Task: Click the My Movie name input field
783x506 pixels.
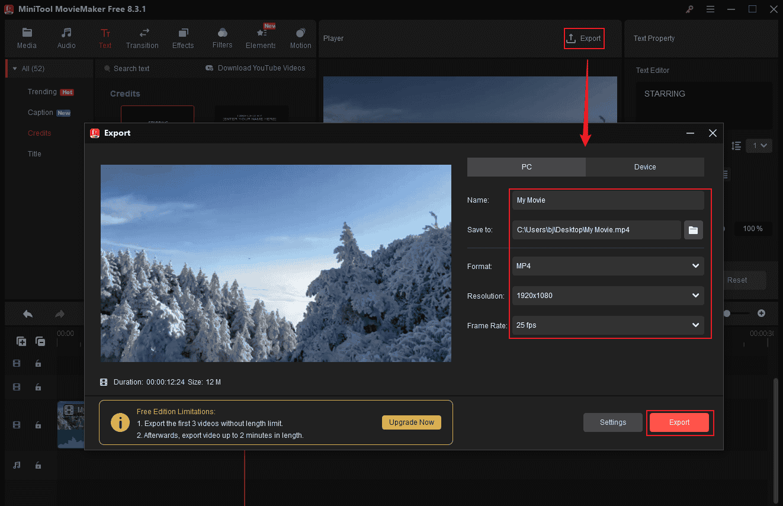Action: [x=608, y=200]
